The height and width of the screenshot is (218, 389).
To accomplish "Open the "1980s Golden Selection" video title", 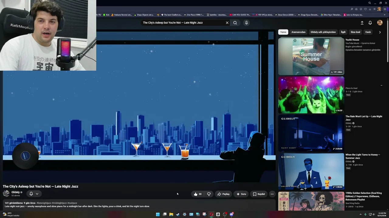I will click(x=364, y=196).
